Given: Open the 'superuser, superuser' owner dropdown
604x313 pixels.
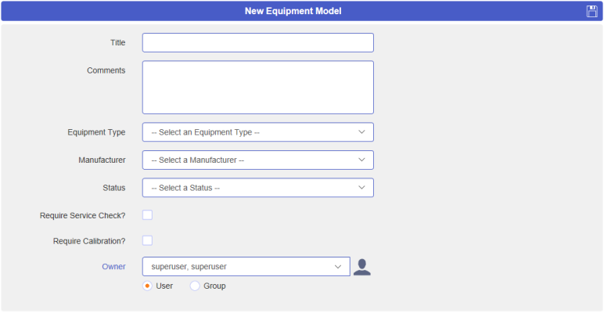Looking at the screenshot, I should tap(246, 266).
